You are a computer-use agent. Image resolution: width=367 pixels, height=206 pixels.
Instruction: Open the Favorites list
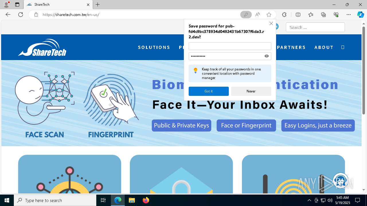tap(311, 15)
